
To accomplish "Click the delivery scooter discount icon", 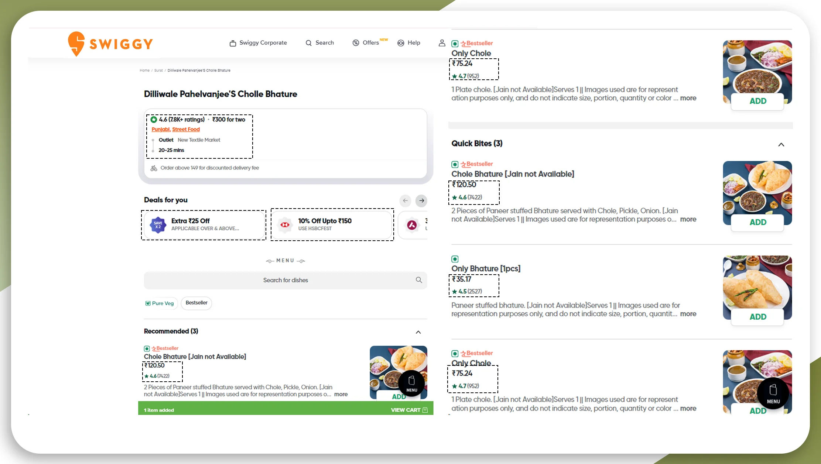I will [153, 168].
